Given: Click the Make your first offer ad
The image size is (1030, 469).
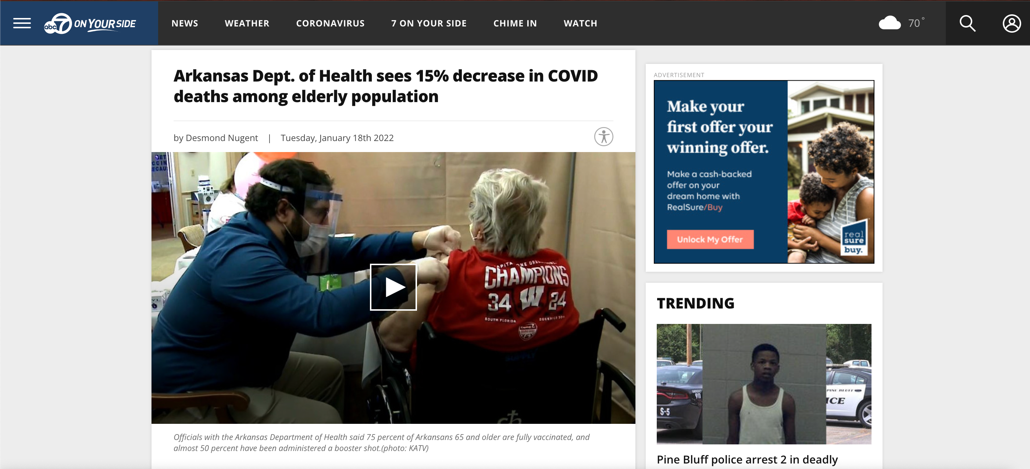Looking at the screenshot, I should [764, 172].
